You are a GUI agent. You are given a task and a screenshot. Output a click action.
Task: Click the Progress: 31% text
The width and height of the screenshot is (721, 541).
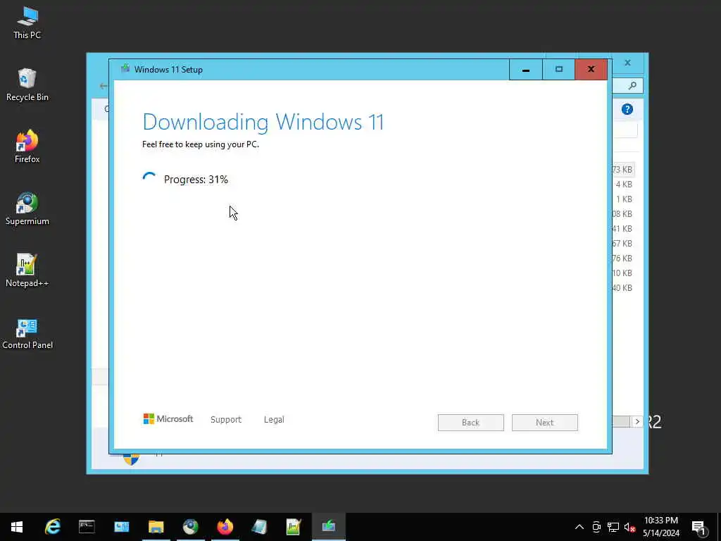[x=196, y=180]
